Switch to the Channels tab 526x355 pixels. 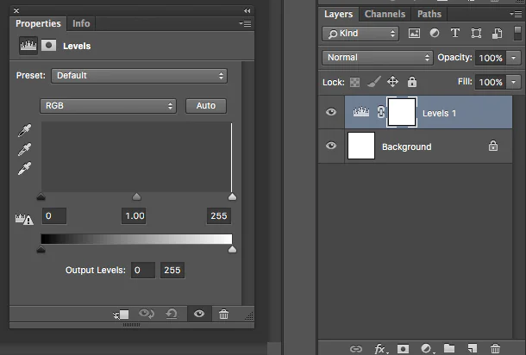[385, 14]
